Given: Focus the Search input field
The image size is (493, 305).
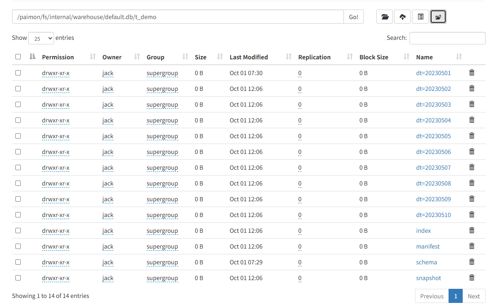Looking at the screenshot, I should click(447, 38).
